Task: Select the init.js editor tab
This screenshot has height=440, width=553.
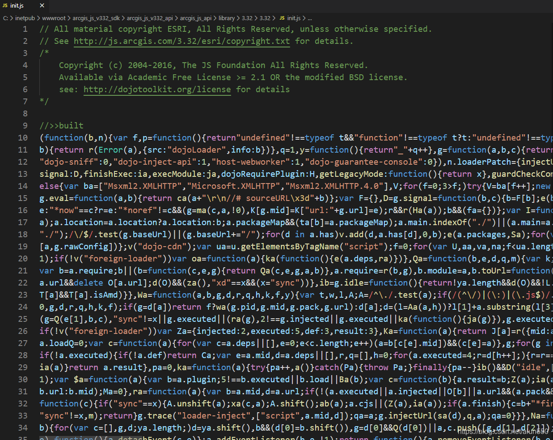Action: pyautogui.click(x=24, y=6)
